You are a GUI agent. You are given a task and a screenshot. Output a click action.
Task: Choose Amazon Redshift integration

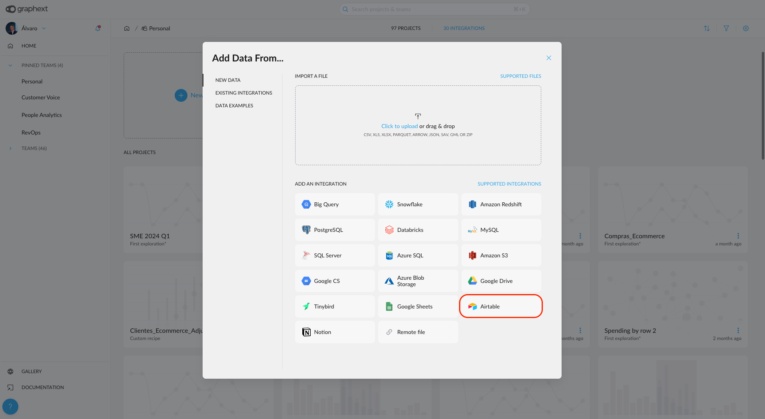(x=501, y=204)
